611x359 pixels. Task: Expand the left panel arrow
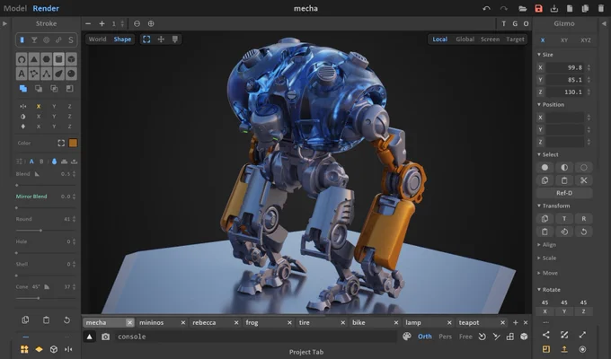4,23
